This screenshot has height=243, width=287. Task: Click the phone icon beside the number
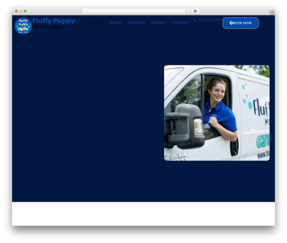tap(195, 20)
